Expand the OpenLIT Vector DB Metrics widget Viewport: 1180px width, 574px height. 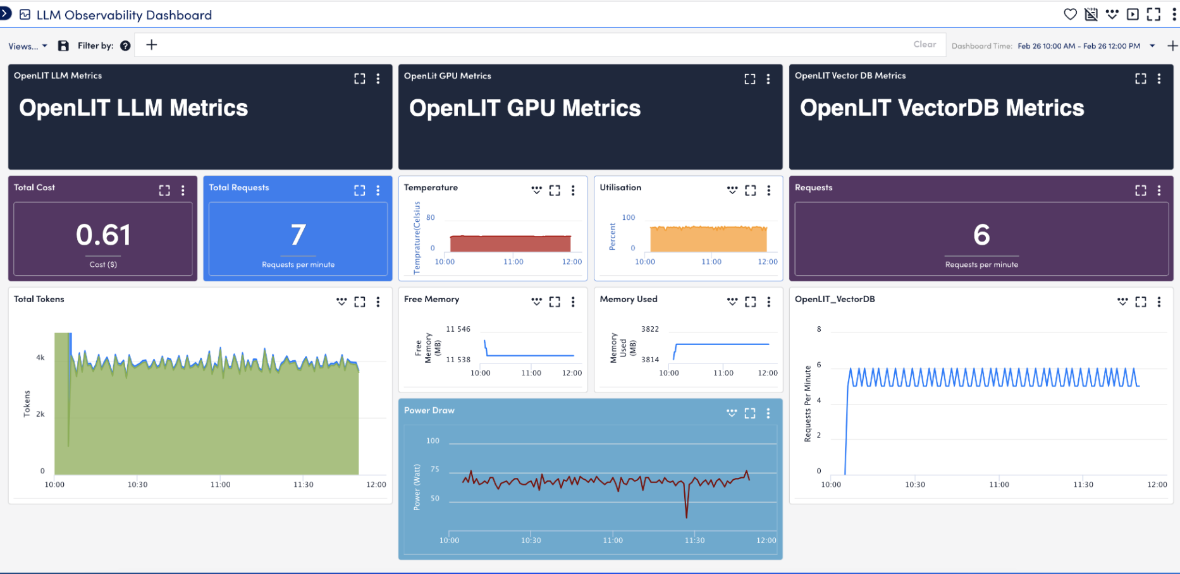pos(1140,78)
